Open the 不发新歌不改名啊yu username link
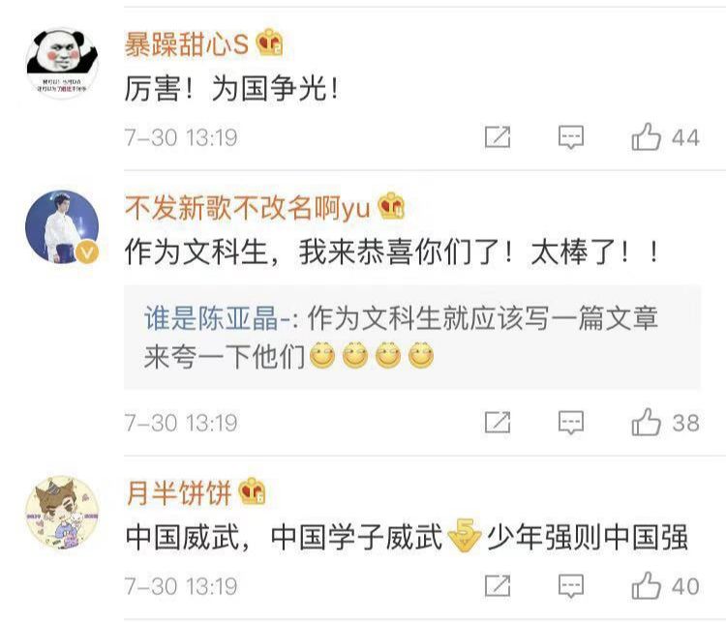Screen dimensions: 726x622 point(248,207)
